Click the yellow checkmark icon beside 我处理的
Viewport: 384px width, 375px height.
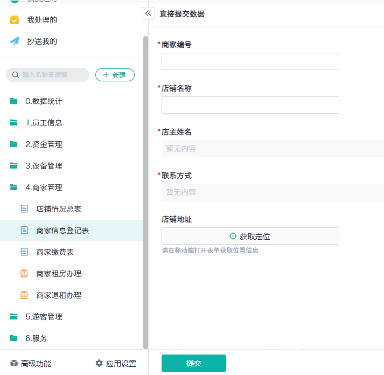pyautogui.click(x=15, y=20)
